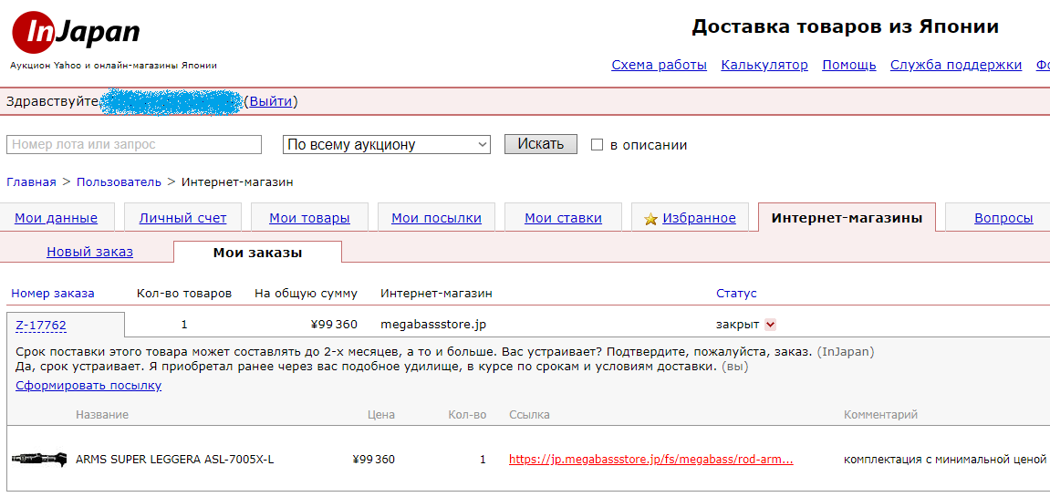Sort by the Номер заказа column header
This screenshot has height=497, width=1050.
(53, 294)
